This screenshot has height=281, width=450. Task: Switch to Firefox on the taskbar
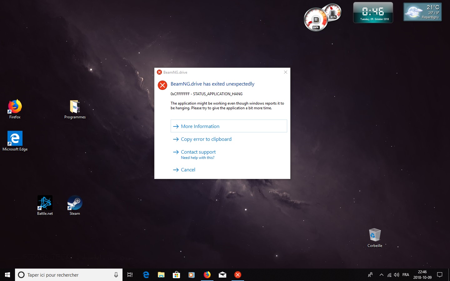point(207,275)
